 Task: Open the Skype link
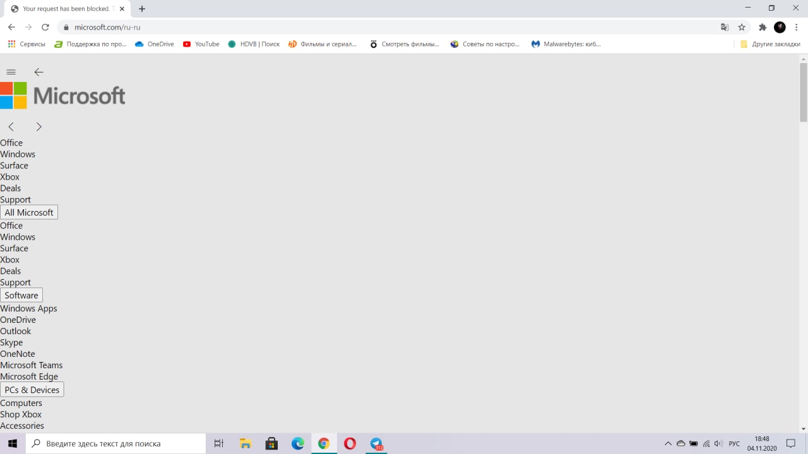pyautogui.click(x=11, y=342)
